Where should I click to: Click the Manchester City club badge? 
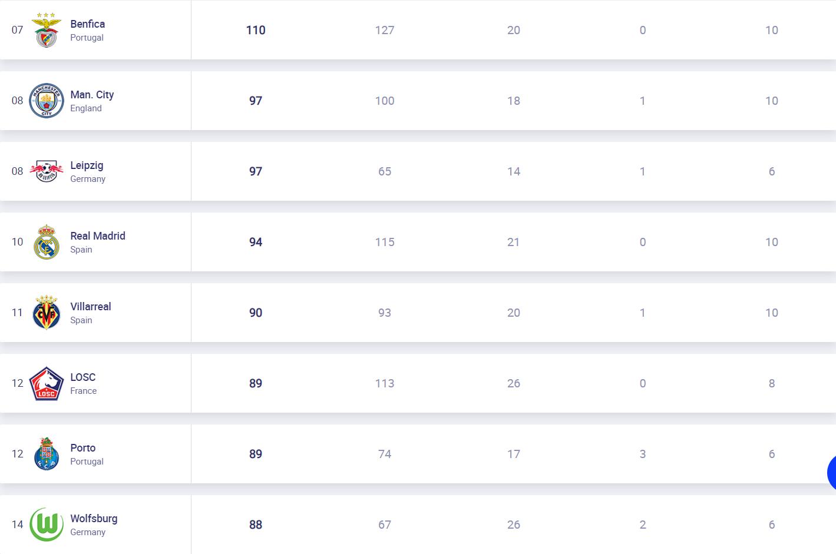[46, 101]
